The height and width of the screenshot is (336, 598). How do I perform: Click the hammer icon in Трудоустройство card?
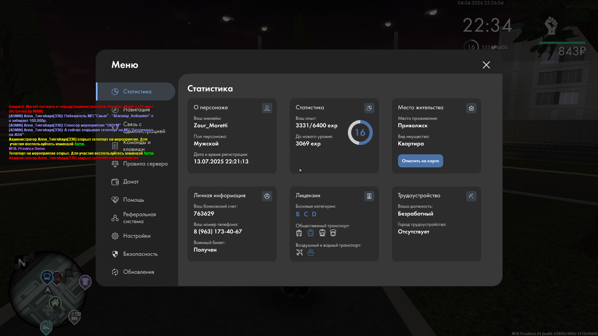coord(471,196)
